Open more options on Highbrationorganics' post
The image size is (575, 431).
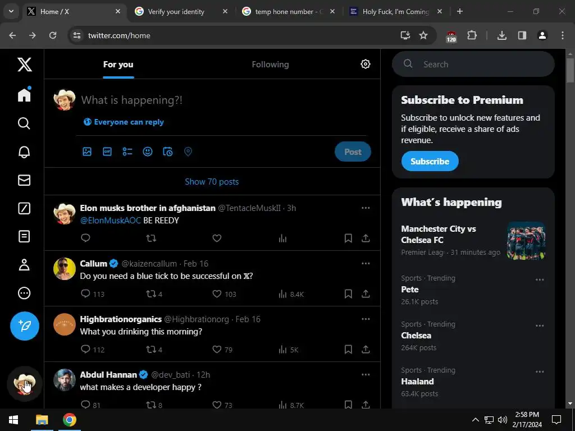click(366, 319)
